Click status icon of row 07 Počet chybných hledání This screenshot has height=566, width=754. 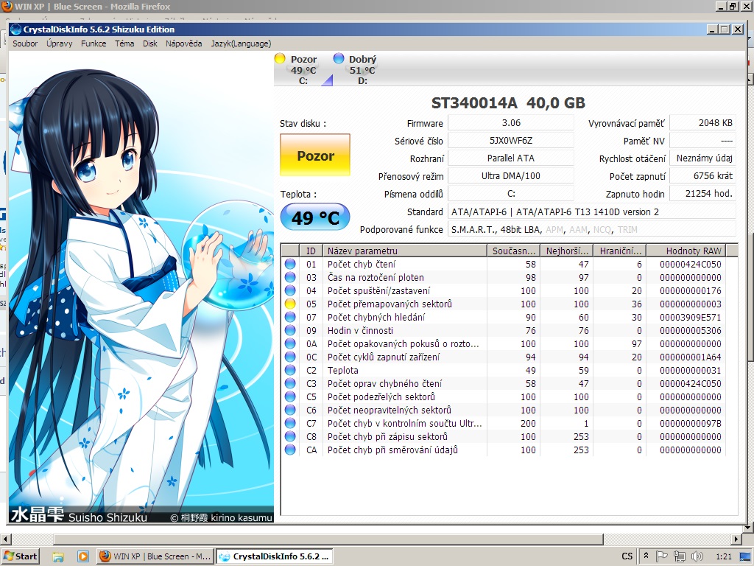click(290, 317)
